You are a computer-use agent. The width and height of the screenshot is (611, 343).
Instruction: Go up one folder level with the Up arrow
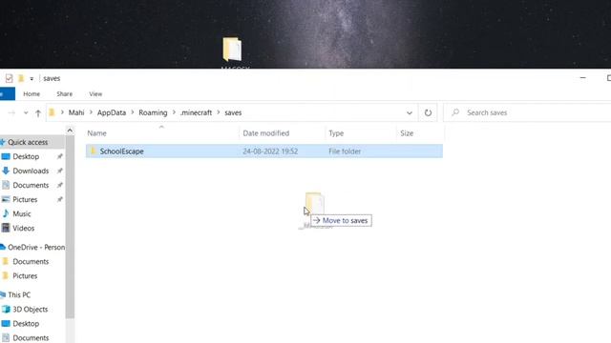click(x=38, y=113)
